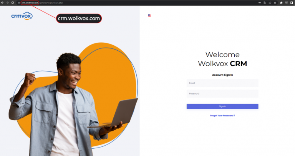Go back to the previous page
The image size is (295, 156).
[x=2, y=3]
